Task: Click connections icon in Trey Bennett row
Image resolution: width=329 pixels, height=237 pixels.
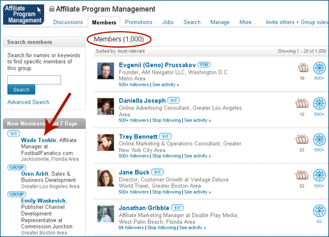Action: click(x=319, y=139)
